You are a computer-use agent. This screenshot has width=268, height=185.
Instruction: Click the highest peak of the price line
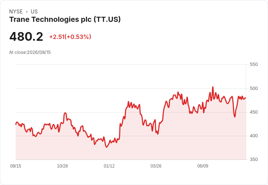tap(213, 87)
